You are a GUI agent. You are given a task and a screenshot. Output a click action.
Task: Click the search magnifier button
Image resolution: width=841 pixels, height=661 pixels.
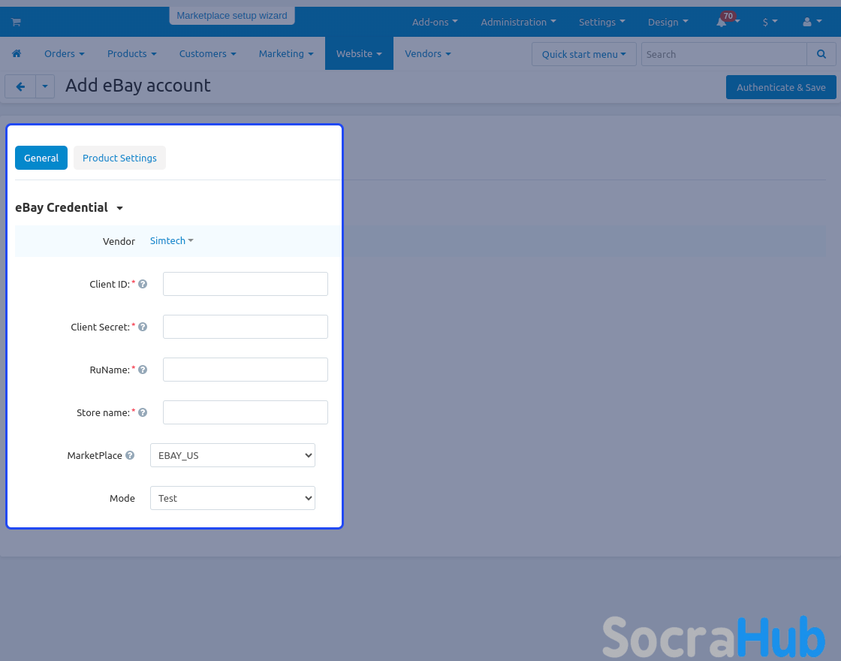click(x=821, y=54)
